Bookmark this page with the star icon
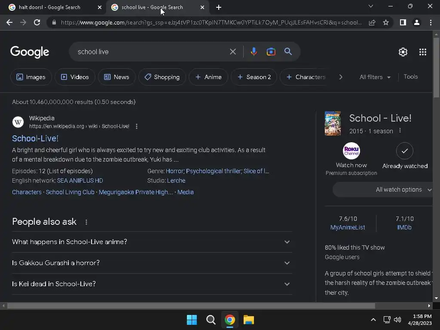The image size is (440, 330). click(x=386, y=22)
